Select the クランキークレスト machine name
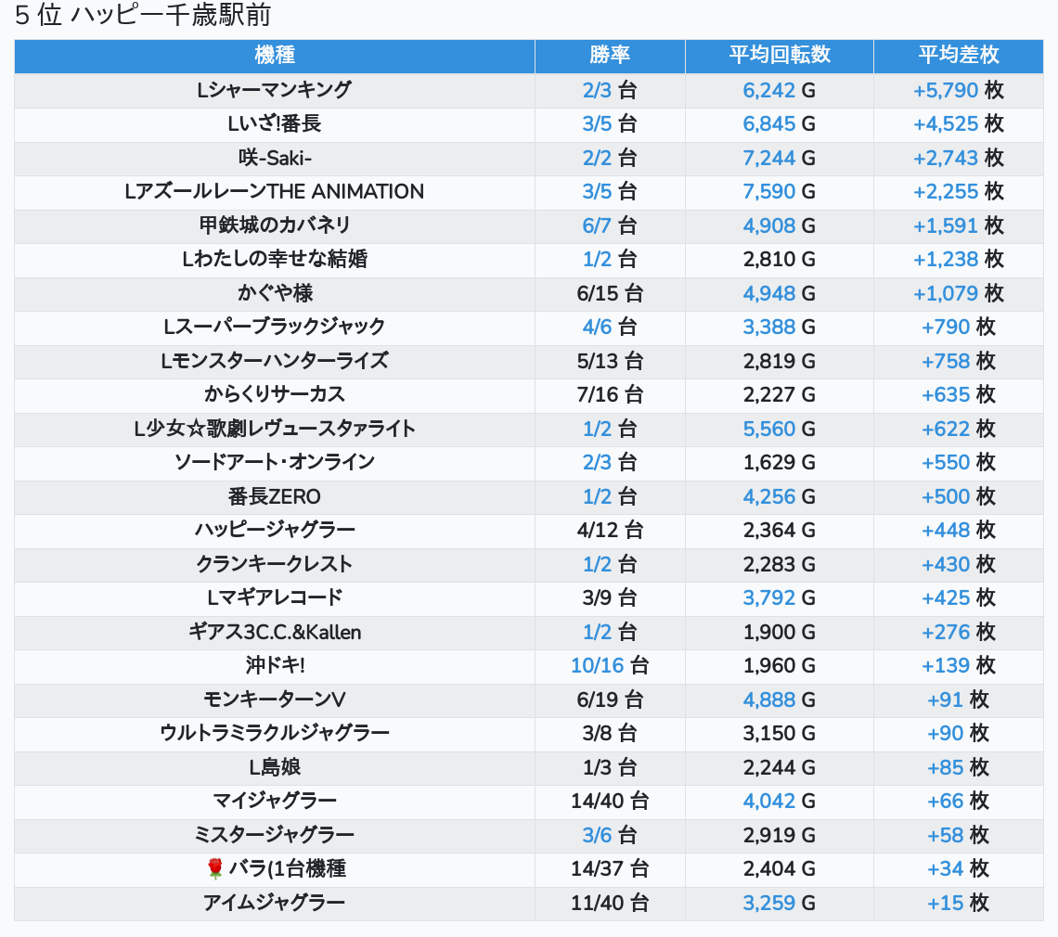Viewport: 1058px width, 937px height. pyautogui.click(x=275, y=565)
